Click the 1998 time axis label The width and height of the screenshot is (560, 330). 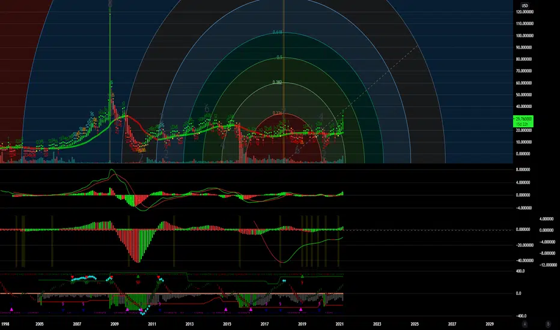pos(5,324)
